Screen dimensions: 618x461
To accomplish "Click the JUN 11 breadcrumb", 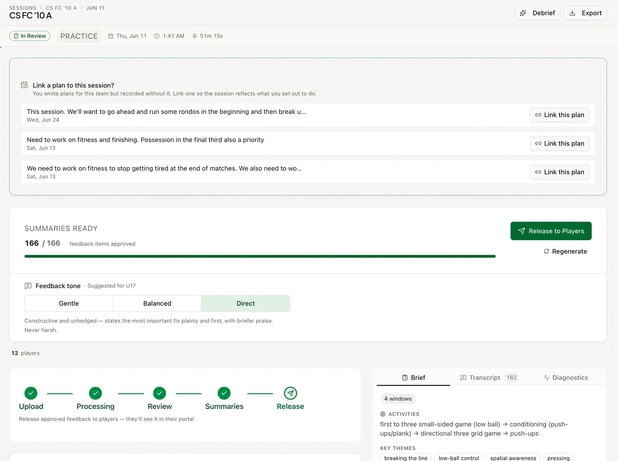I will coord(95,8).
